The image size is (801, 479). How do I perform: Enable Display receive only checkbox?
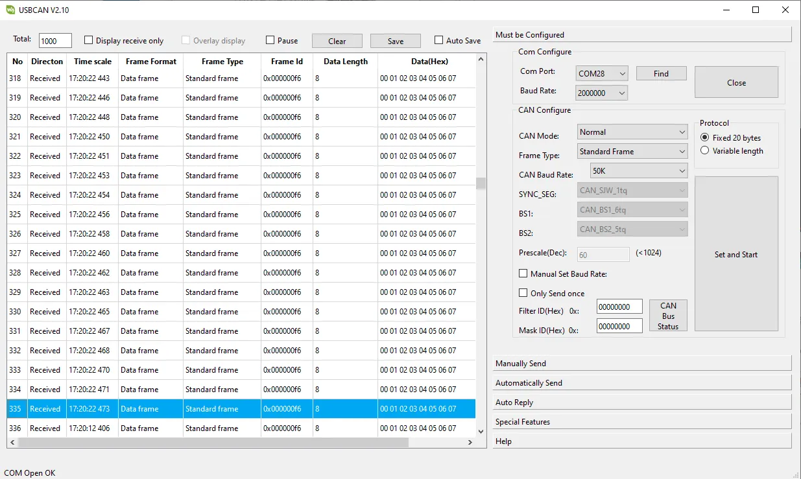coord(89,40)
